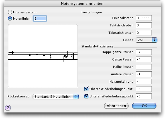
Task: Select the Notenlinien radio button
Action: 10,18
